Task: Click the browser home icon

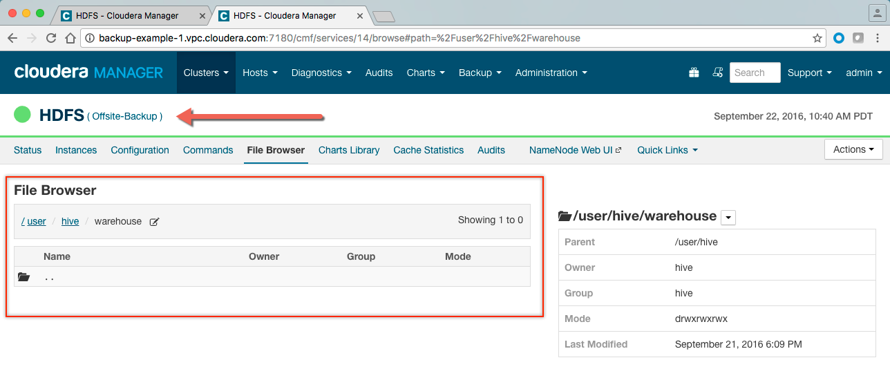Action: (70, 38)
